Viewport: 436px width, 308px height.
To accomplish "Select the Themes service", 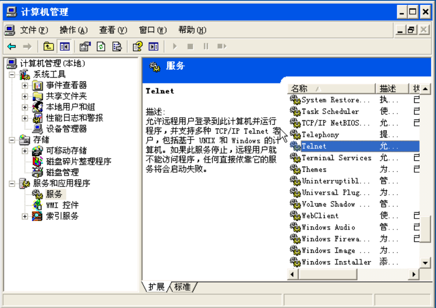I will (x=353, y=169).
